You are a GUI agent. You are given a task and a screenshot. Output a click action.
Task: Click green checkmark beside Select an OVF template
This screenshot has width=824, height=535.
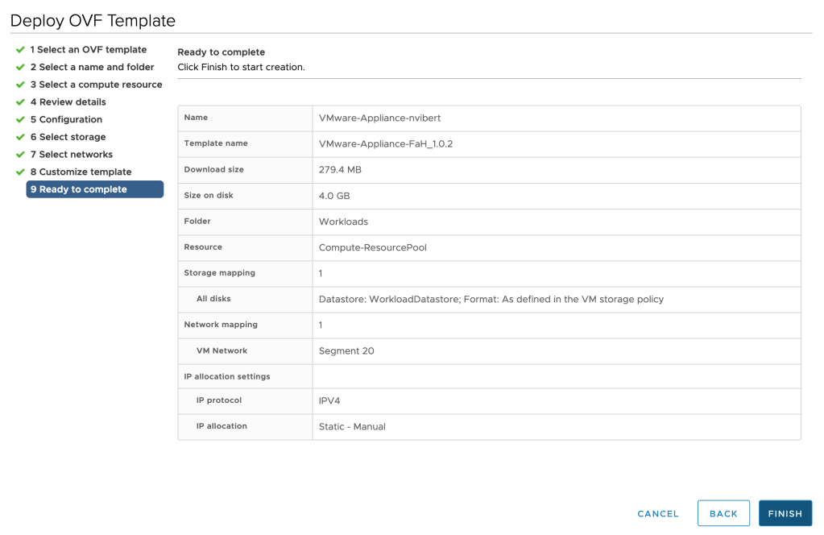click(x=20, y=50)
